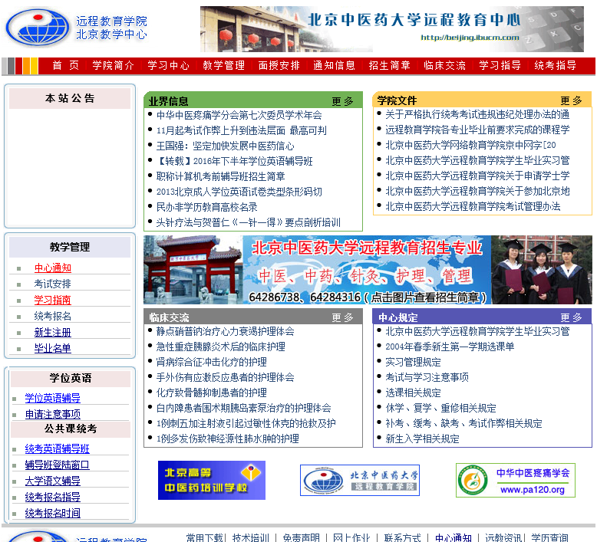Open 学习指南 sidebar link

pos(52,300)
